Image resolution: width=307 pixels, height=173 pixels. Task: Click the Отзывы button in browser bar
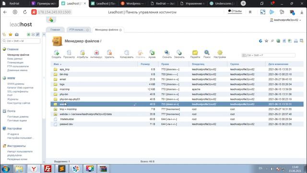pos(235,11)
